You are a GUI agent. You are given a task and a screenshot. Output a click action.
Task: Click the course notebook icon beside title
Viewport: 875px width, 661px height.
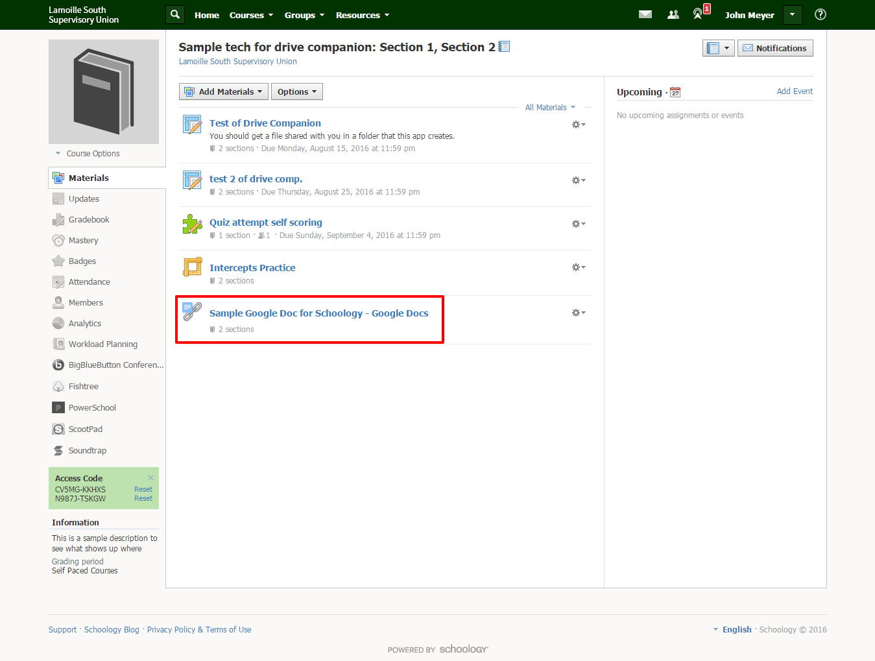(x=504, y=47)
